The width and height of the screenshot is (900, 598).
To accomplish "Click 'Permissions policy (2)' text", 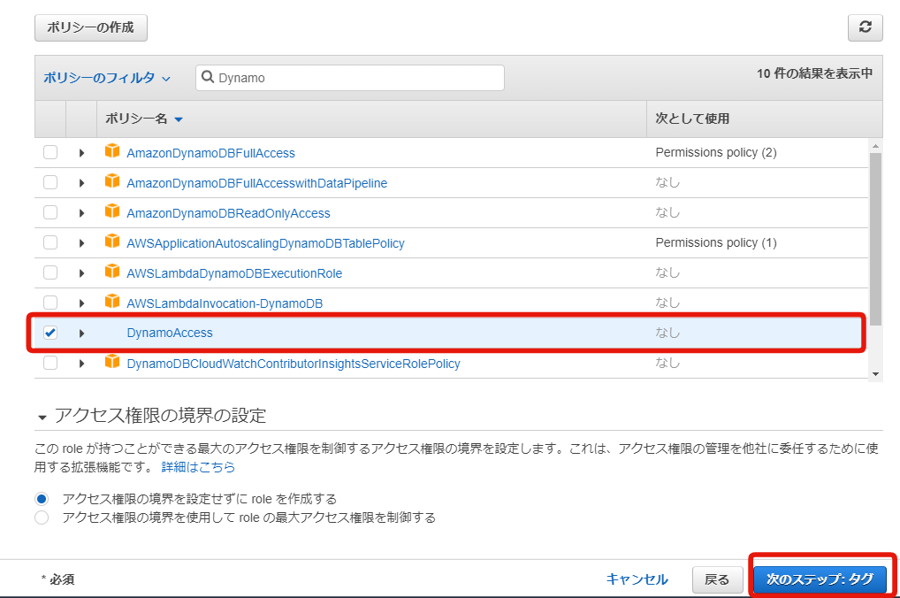I will pos(716,152).
